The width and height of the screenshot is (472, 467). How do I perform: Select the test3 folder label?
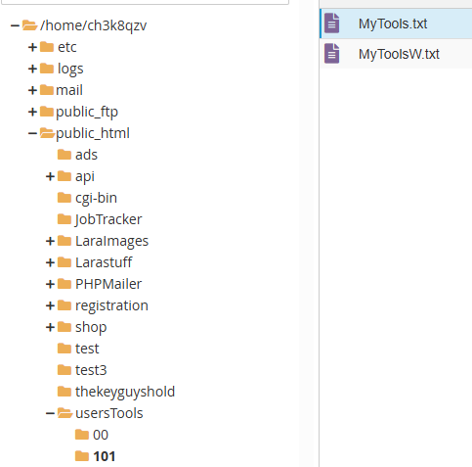coord(91,370)
